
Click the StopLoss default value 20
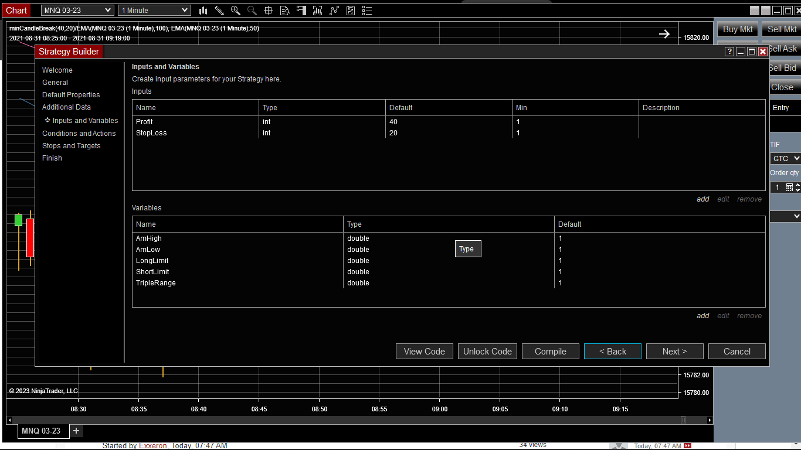393,133
